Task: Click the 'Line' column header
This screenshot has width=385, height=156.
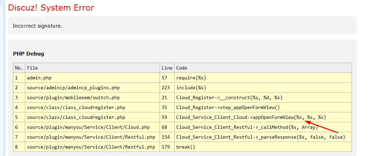Action: click(167, 68)
